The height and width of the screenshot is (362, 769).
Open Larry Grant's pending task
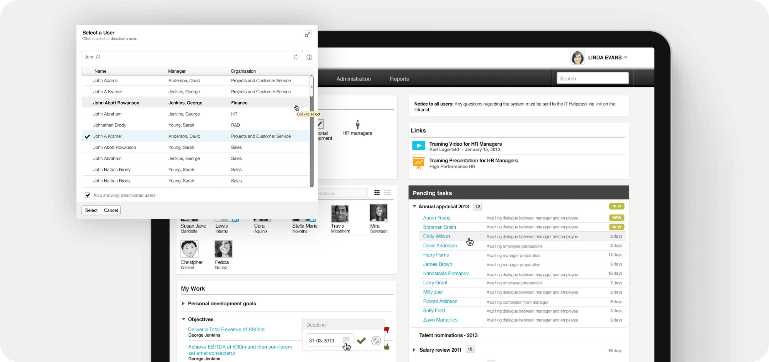point(435,282)
